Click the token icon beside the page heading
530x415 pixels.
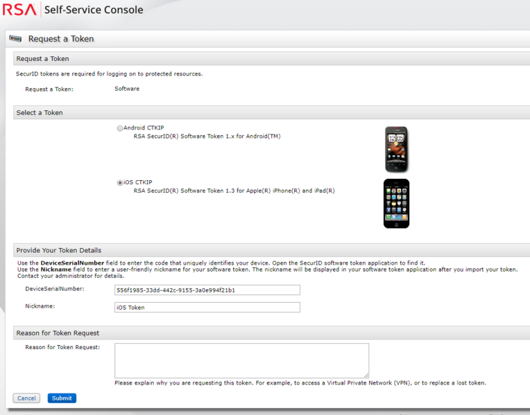(16, 39)
